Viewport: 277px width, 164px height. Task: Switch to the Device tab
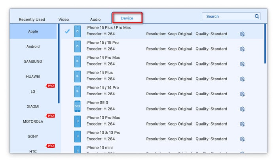[x=127, y=18]
